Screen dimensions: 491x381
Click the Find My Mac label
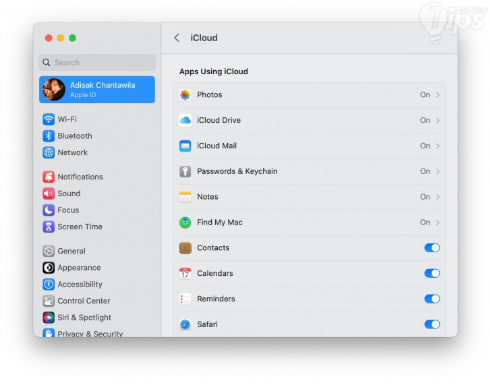[219, 223]
